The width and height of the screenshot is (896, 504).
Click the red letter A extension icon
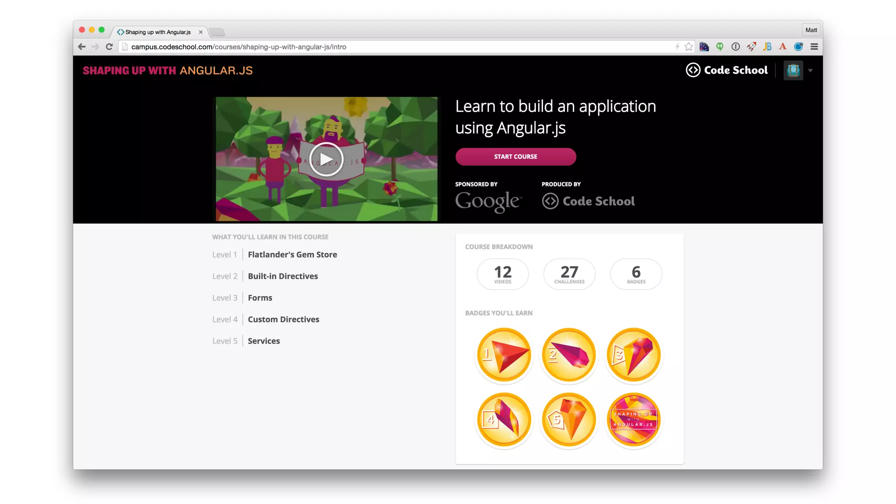coord(783,47)
